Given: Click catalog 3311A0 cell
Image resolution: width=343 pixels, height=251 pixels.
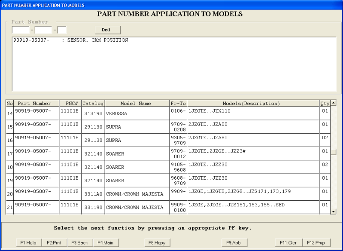Looking at the screenshot, I should click(93, 194).
